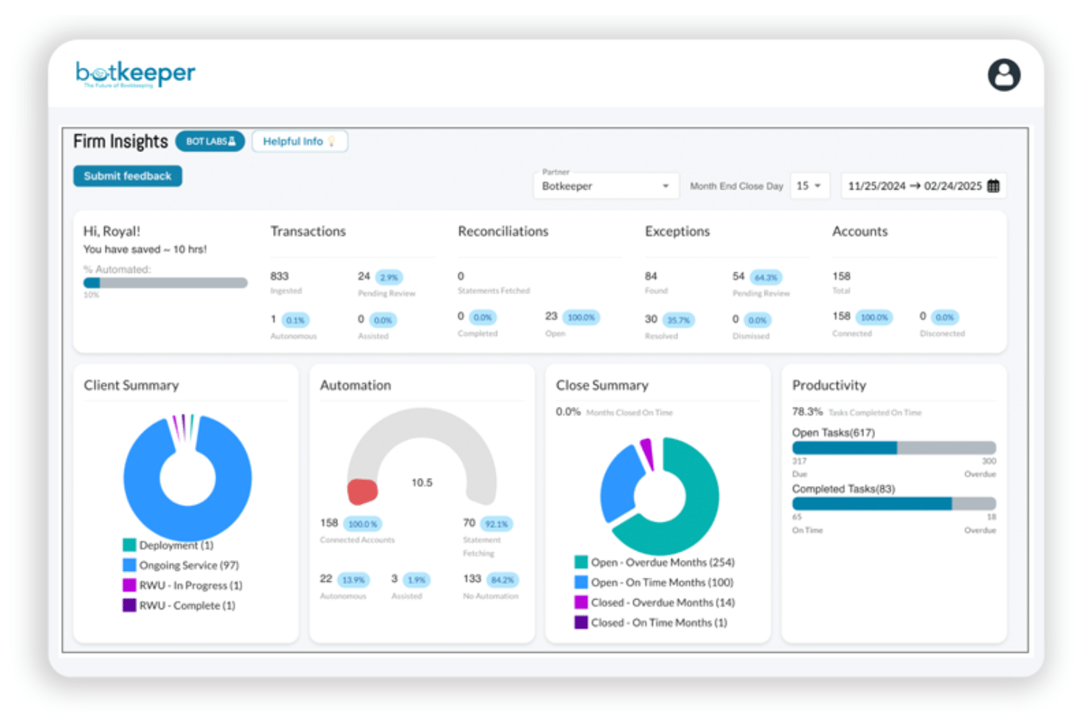
Task: Click the BOT LABS badge
Action: click(x=210, y=141)
